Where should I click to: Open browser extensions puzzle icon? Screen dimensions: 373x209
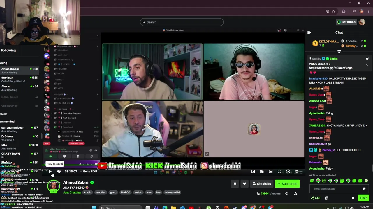[x=344, y=11]
